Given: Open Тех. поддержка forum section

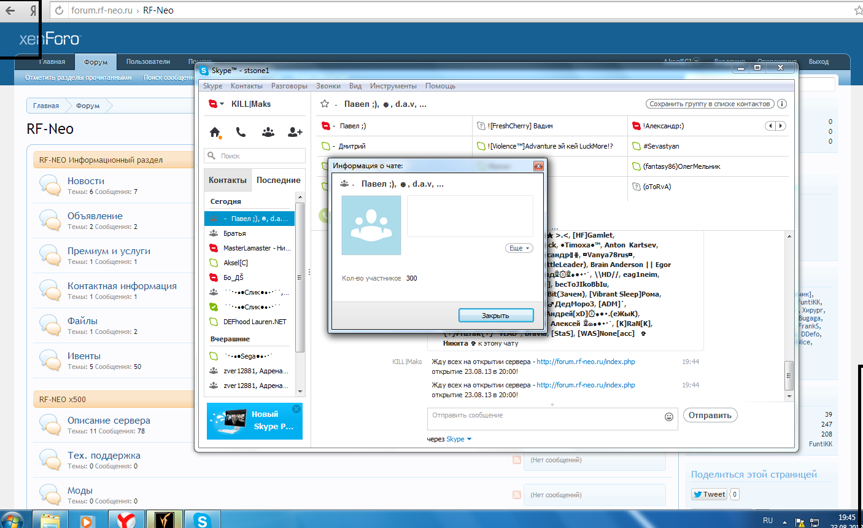Looking at the screenshot, I should coord(104,456).
